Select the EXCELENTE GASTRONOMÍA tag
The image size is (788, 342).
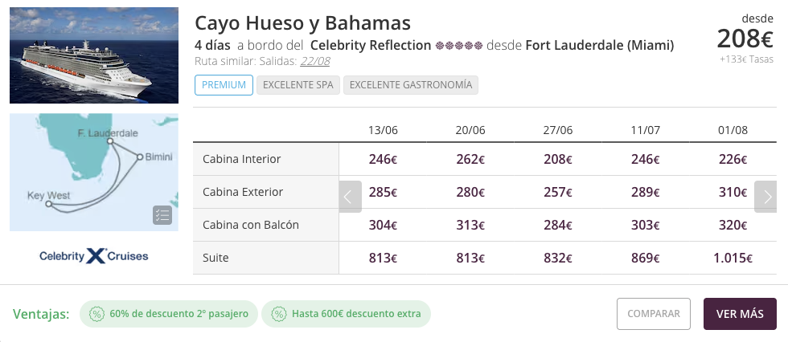pyautogui.click(x=411, y=85)
